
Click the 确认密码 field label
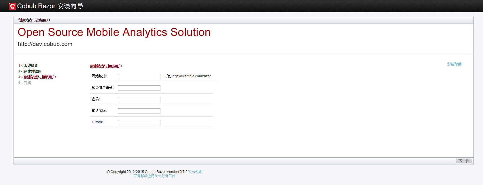point(99,111)
